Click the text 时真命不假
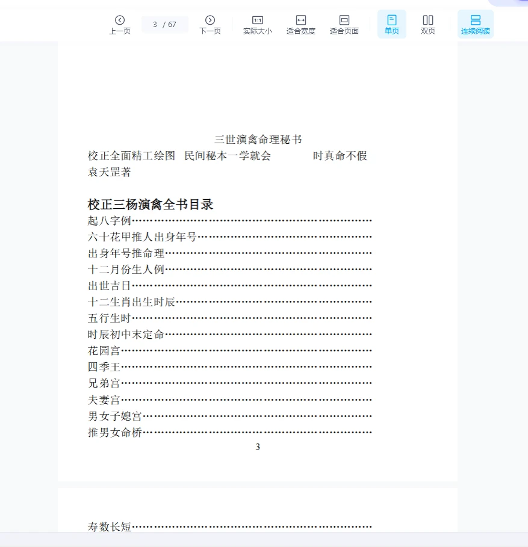This screenshot has width=528, height=547. click(x=340, y=156)
